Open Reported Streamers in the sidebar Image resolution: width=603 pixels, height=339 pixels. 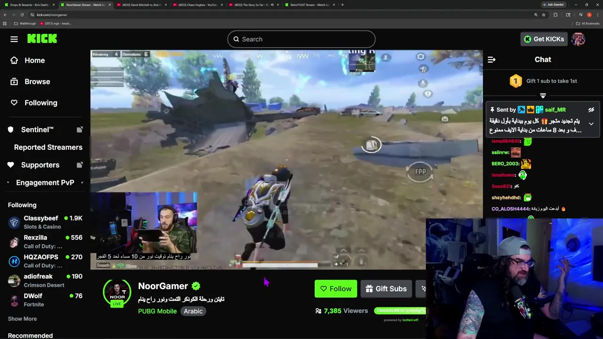[48, 147]
